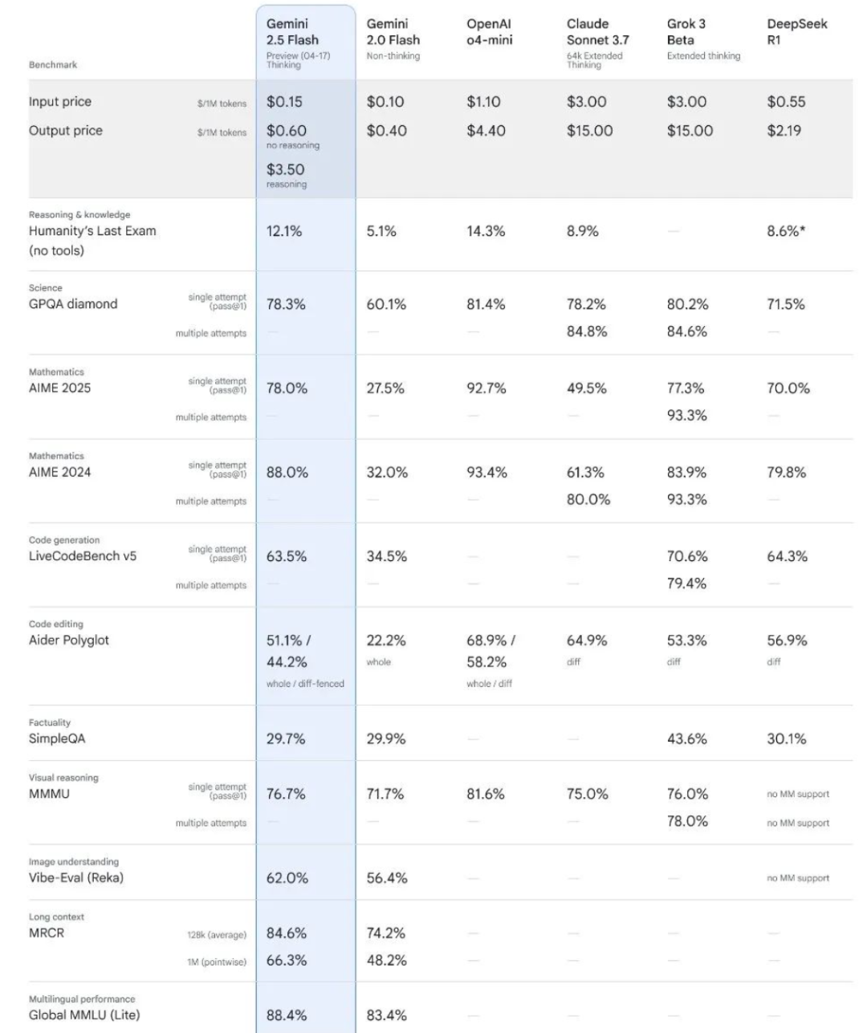The image size is (867, 1033).
Task: Click the Input price row label
Action: tap(60, 102)
